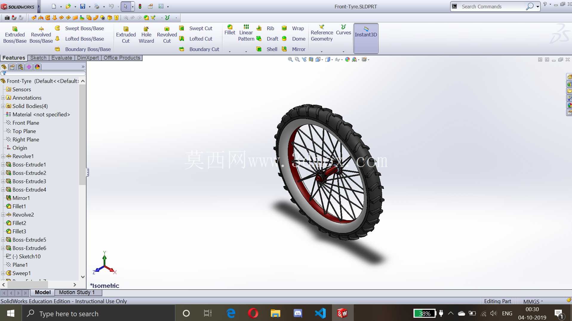Image resolution: width=572 pixels, height=321 pixels.
Task: Open the Motion Study 1 tab
Action: (77, 292)
